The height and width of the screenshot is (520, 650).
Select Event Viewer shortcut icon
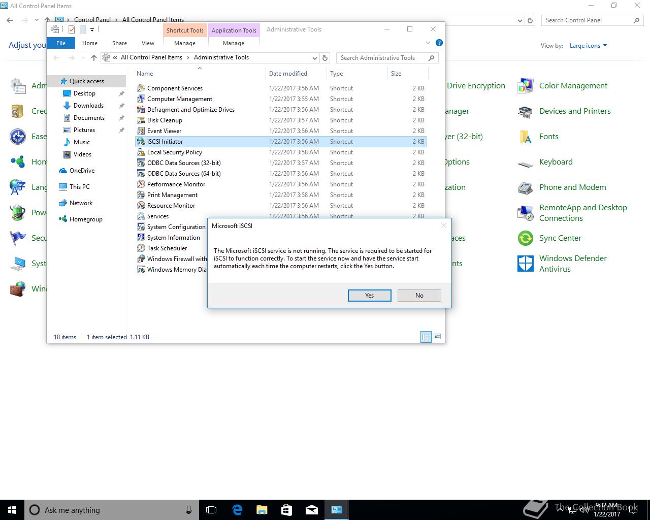141,131
